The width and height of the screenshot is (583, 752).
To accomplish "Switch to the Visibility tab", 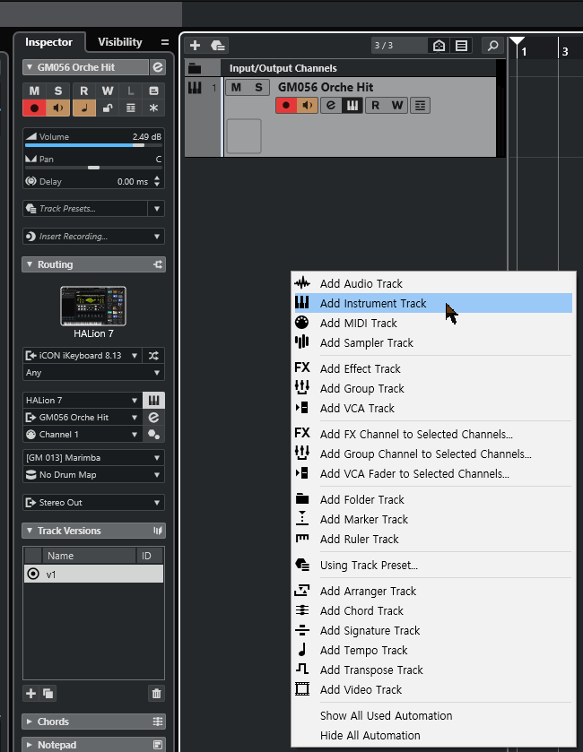I will tap(120, 42).
